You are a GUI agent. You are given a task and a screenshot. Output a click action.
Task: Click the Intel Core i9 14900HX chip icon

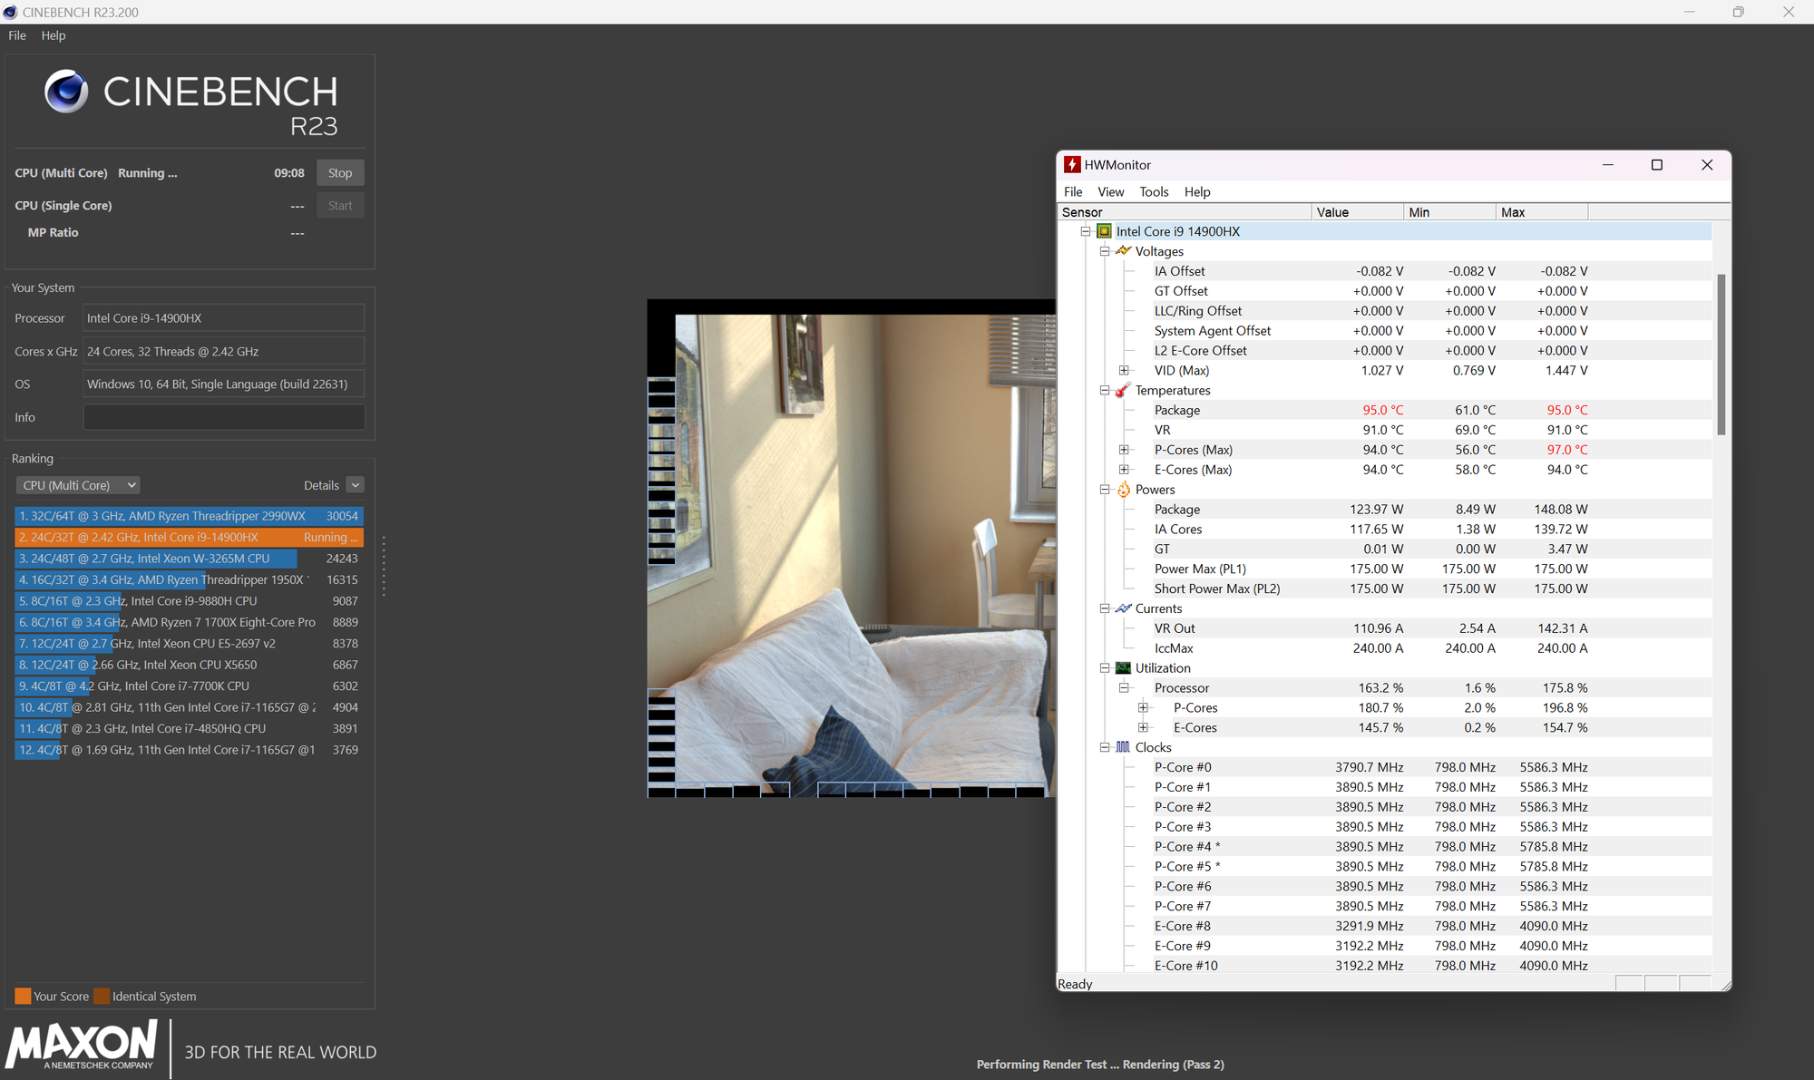(x=1104, y=231)
